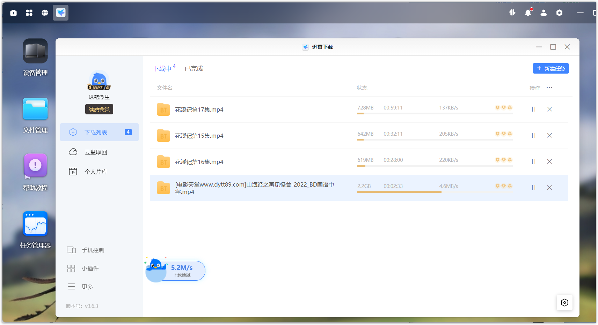Select the Xunlei bird icon in top bar
Image resolution: width=598 pixels, height=325 pixels.
tap(61, 13)
